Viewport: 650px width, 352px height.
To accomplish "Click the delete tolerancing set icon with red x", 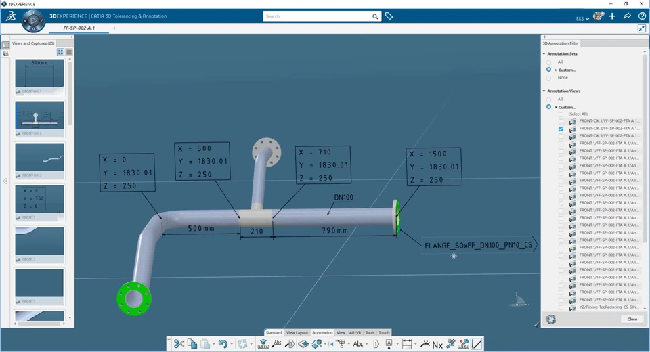I will tap(463, 344).
